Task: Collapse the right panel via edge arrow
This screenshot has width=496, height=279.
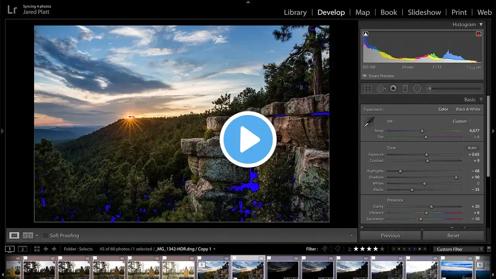Action: pos(493,131)
